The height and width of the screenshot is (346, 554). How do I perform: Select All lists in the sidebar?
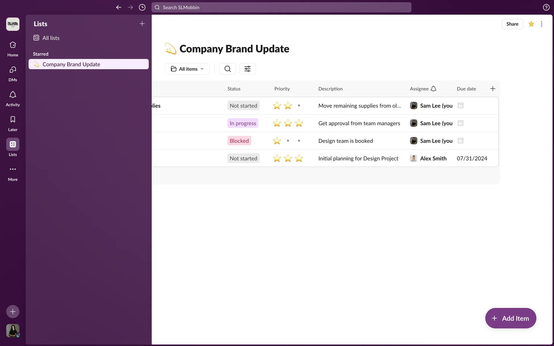click(x=51, y=38)
